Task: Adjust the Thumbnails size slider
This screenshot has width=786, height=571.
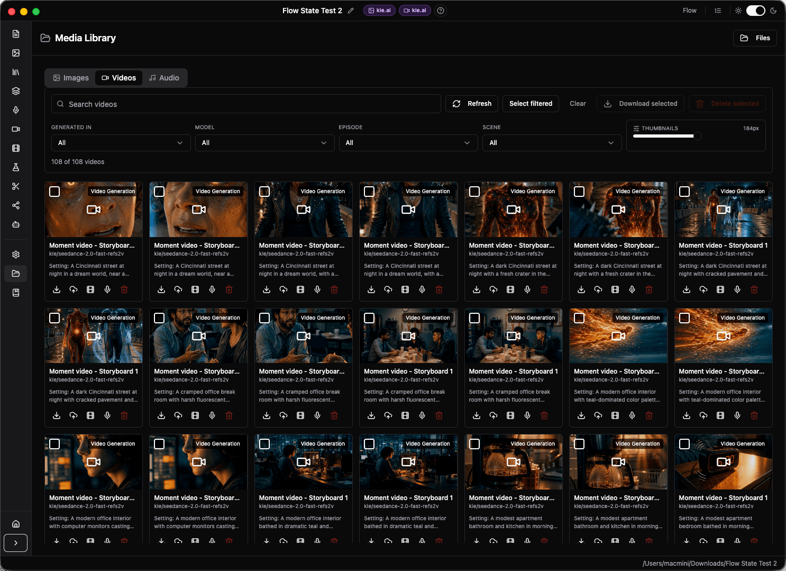Action: point(698,136)
